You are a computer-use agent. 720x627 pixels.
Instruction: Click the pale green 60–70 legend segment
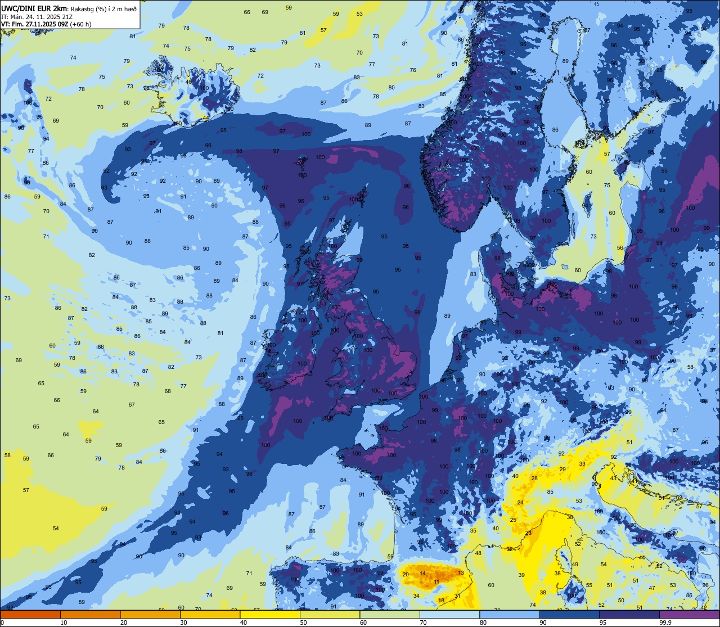tap(390, 614)
